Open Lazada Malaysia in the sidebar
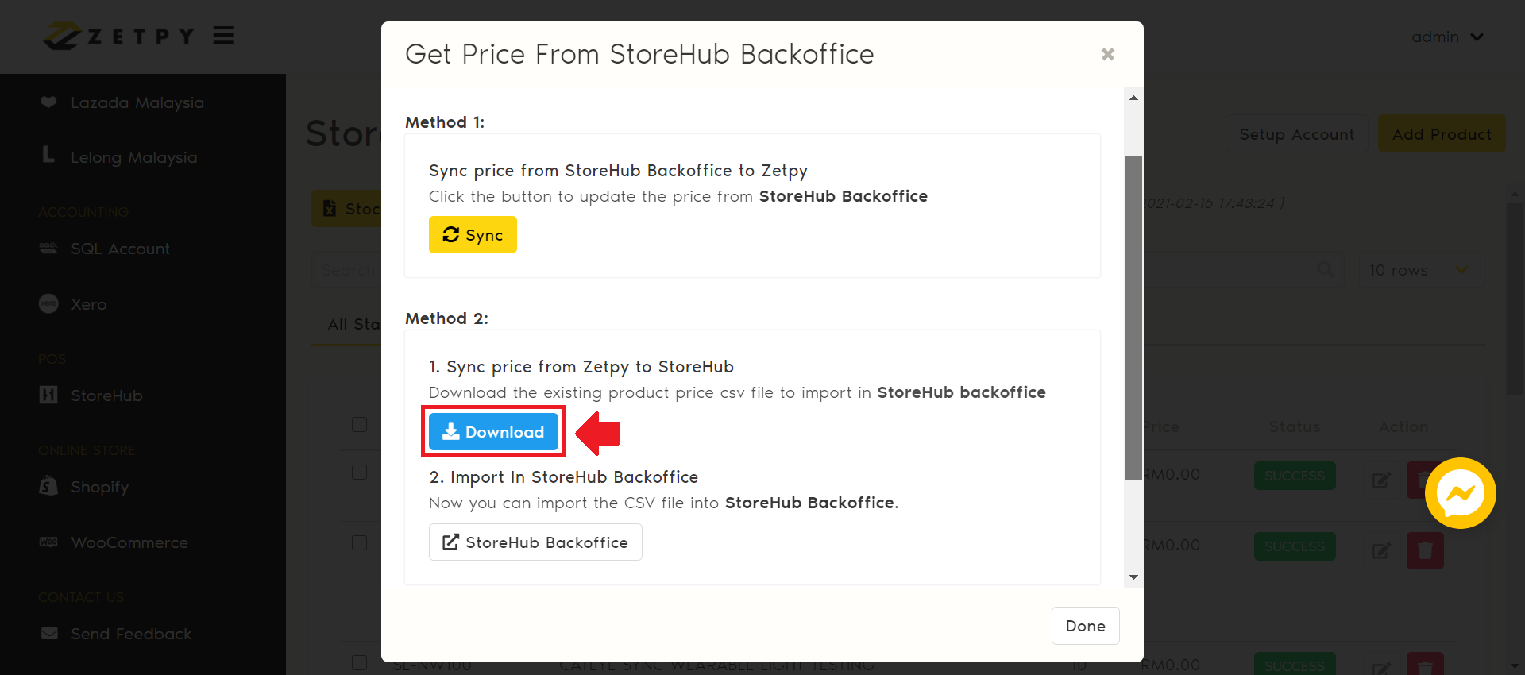The width and height of the screenshot is (1525, 675). tap(137, 102)
